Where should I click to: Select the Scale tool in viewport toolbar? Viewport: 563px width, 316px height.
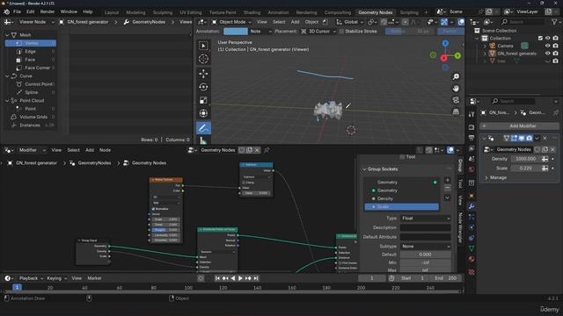[x=203, y=100]
